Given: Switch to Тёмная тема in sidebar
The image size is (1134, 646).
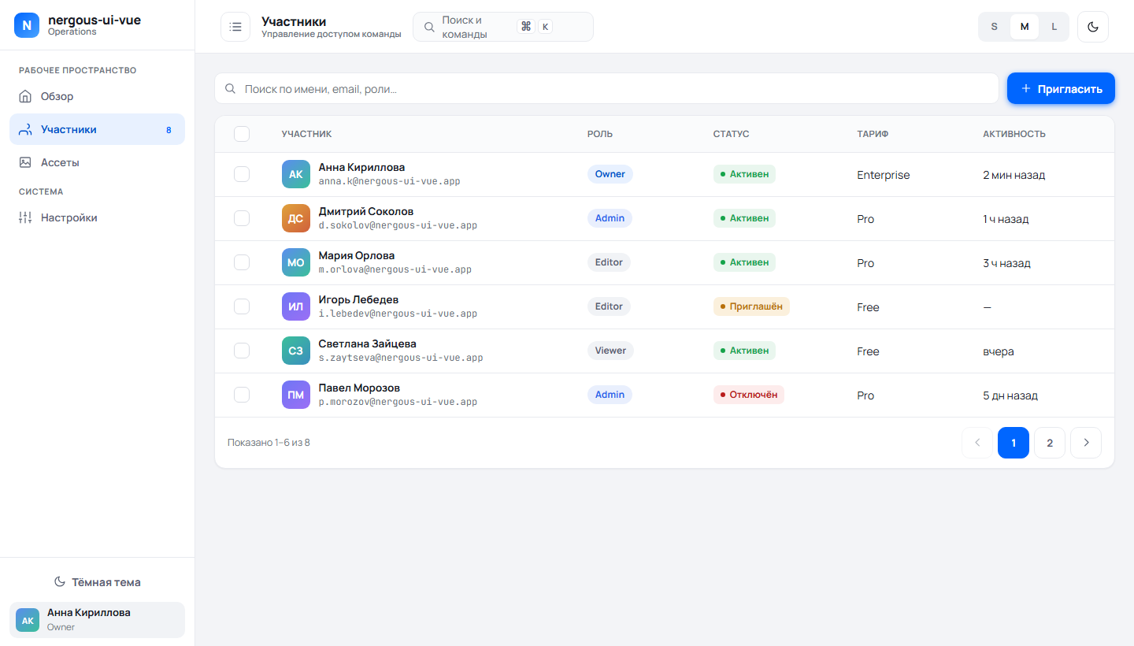Looking at the screenshot, I should [x=97, y=582].
